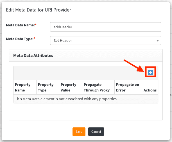The height and width of the screenshot is (142, 172).
Task: Open the Meta Data Type dropdown
Action: (x=105, y=40)
